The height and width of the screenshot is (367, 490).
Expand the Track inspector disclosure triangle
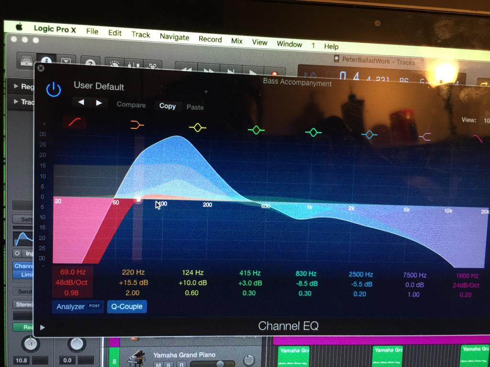(16, 101)
